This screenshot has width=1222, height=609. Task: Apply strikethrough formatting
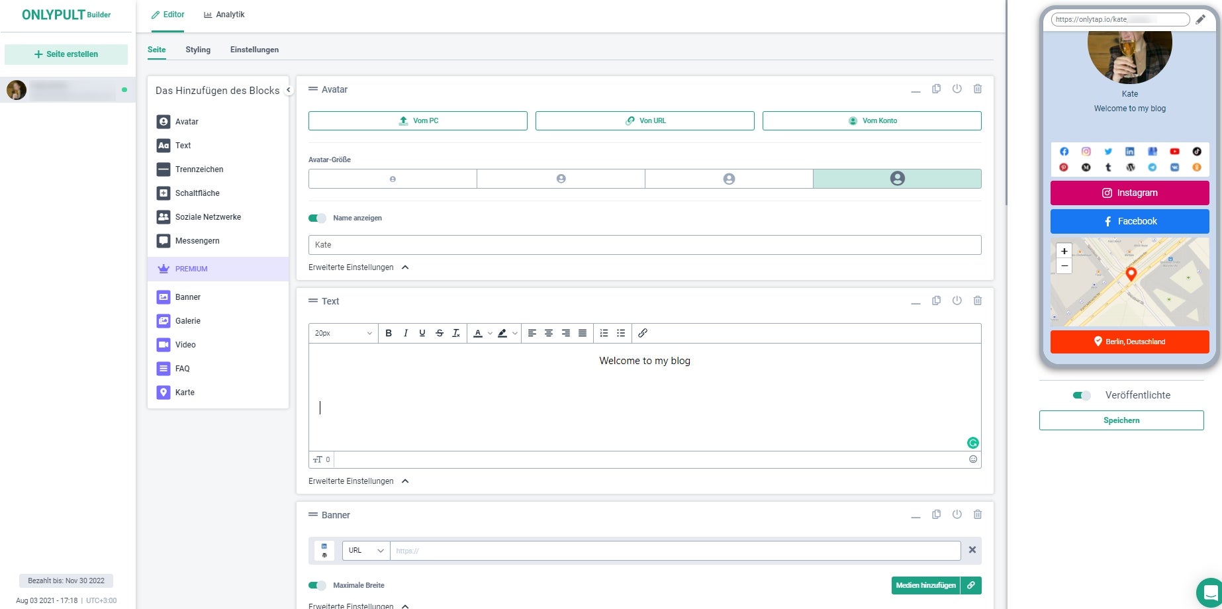(440, 333)
